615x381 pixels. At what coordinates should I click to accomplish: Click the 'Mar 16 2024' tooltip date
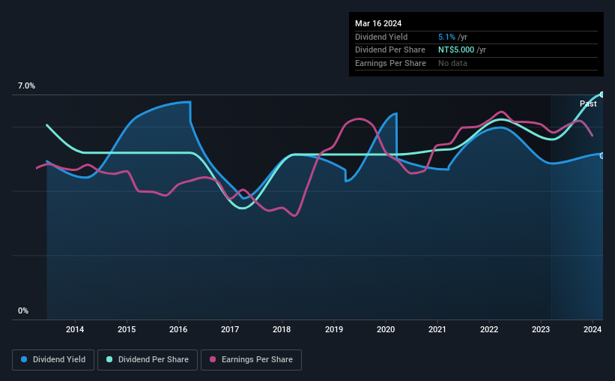(x=378, y=23)
